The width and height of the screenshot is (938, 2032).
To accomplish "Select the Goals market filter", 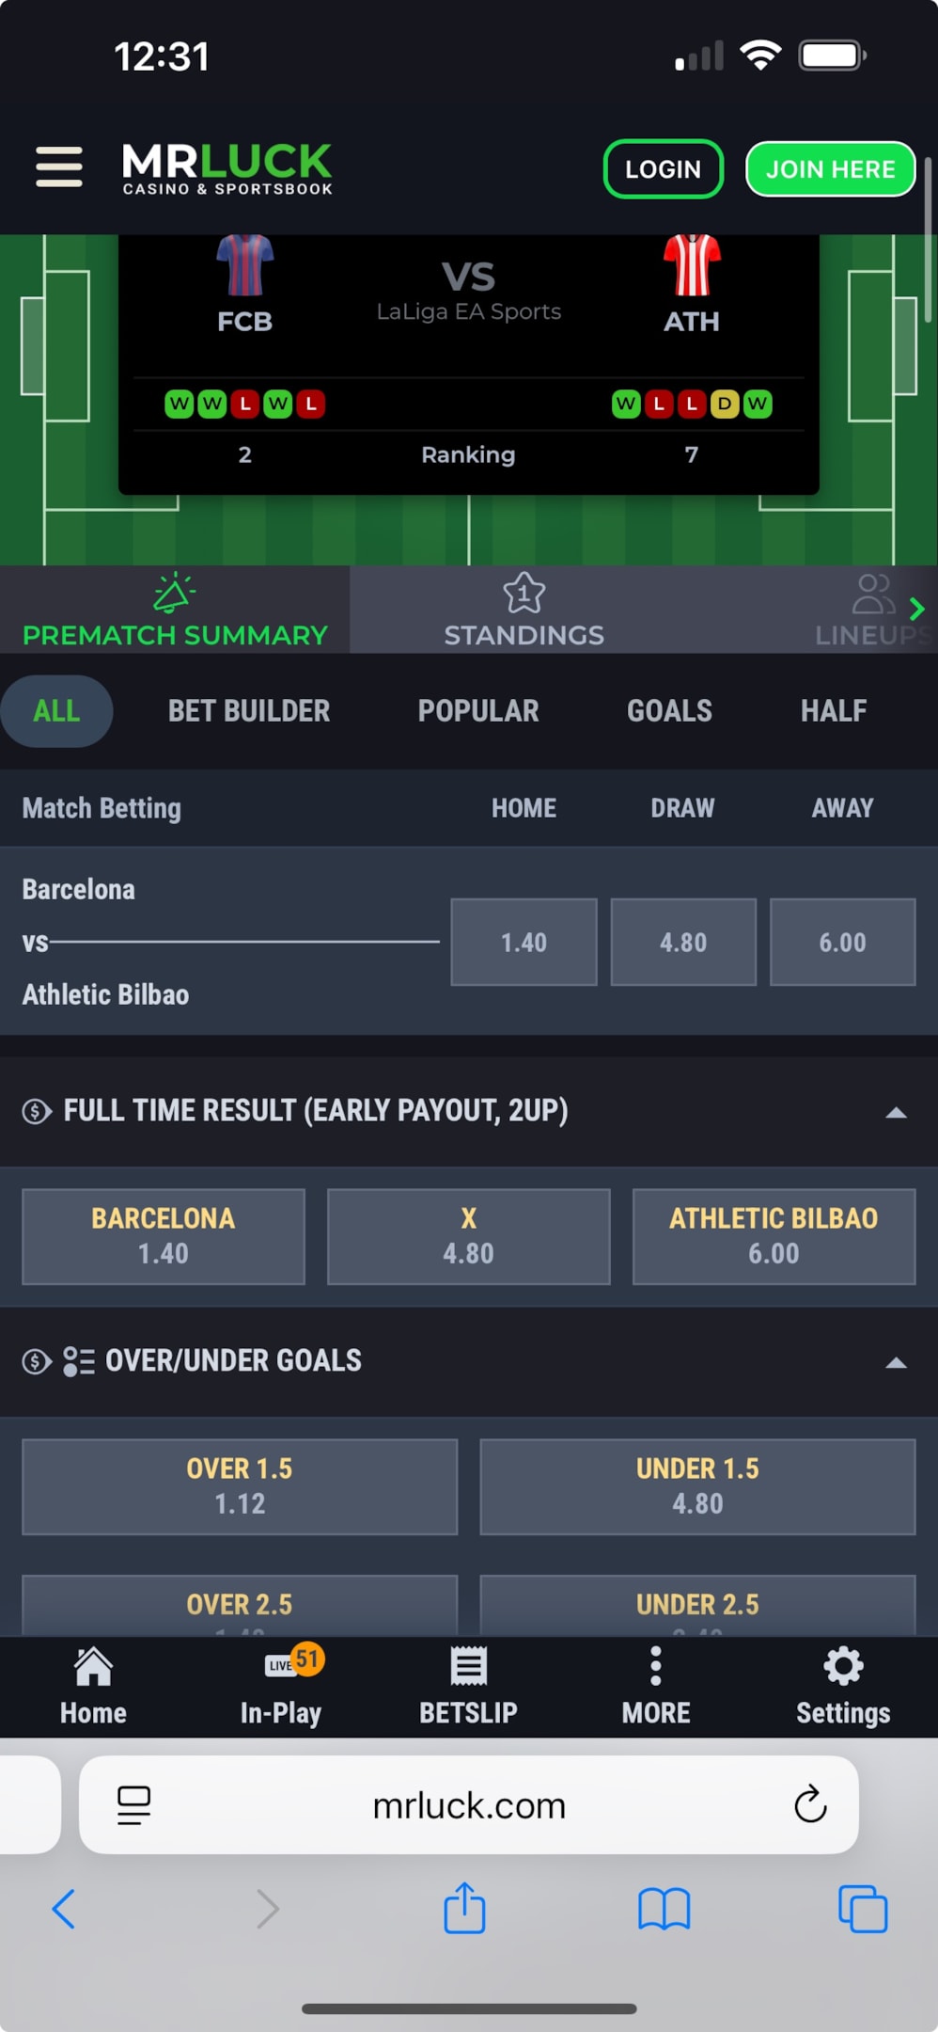I will tap(669, 711).
